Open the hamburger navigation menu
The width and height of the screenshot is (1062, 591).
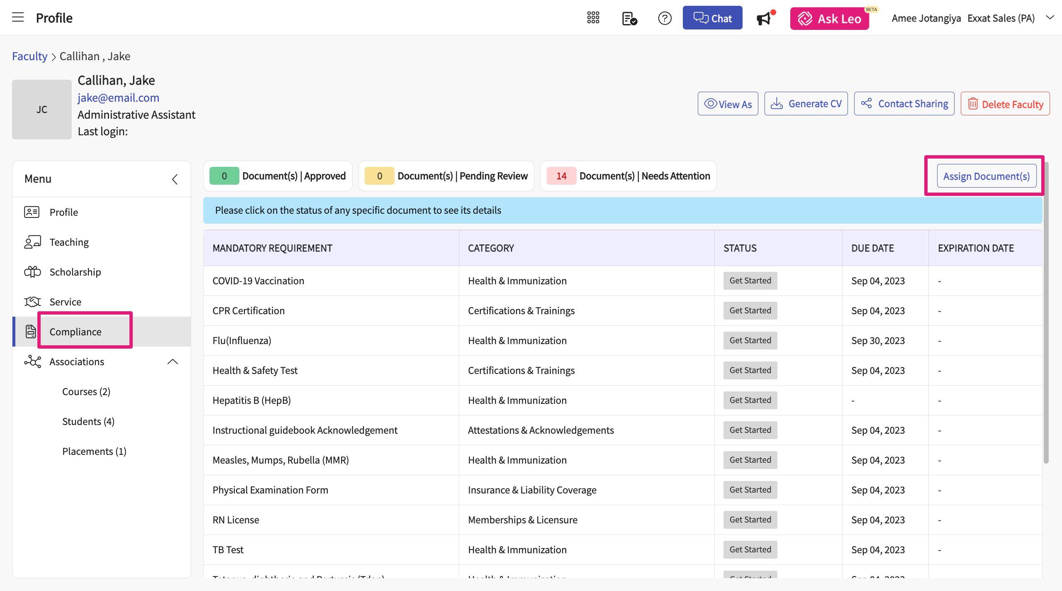tap(18, 17)
